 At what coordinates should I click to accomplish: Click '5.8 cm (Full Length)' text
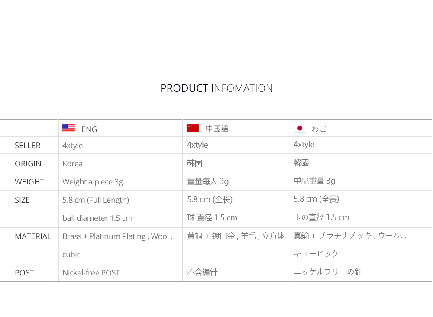tap(96, 200)
